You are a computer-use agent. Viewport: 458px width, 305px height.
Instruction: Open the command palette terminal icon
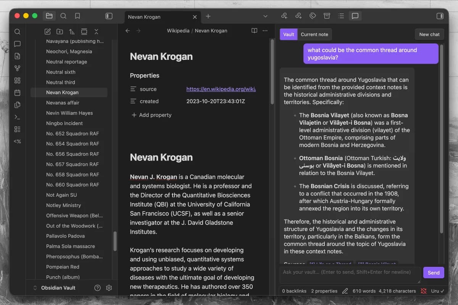pos(17,117)
